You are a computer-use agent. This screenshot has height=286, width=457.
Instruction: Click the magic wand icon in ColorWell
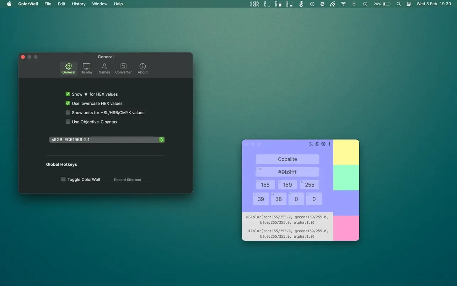[x=311, y=144]
